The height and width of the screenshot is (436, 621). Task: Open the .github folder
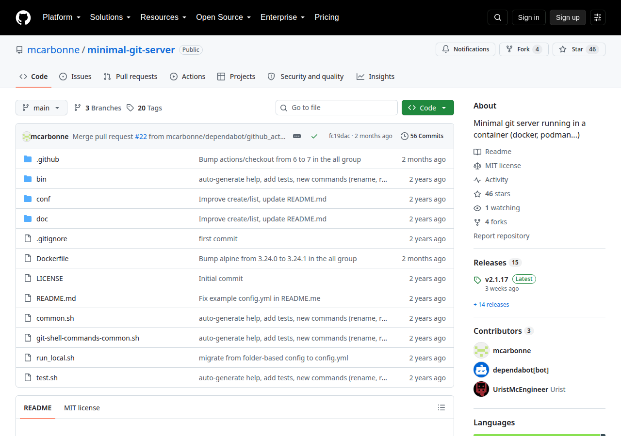(x=48, y=159)
